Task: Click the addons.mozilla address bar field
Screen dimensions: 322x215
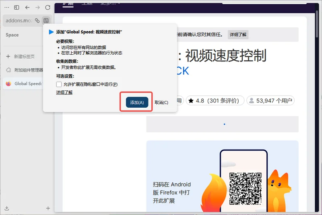Action: [x=19, y=20]
